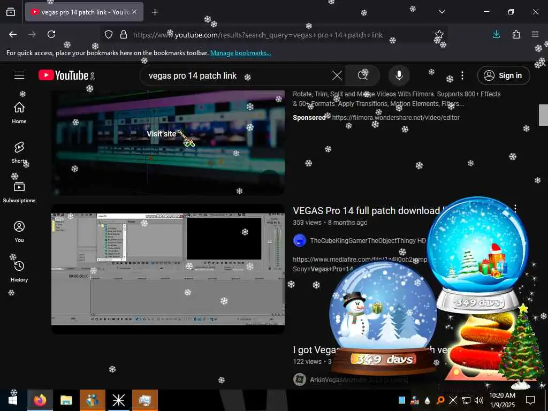Click the gifts snow globe widget

(478, 255)
